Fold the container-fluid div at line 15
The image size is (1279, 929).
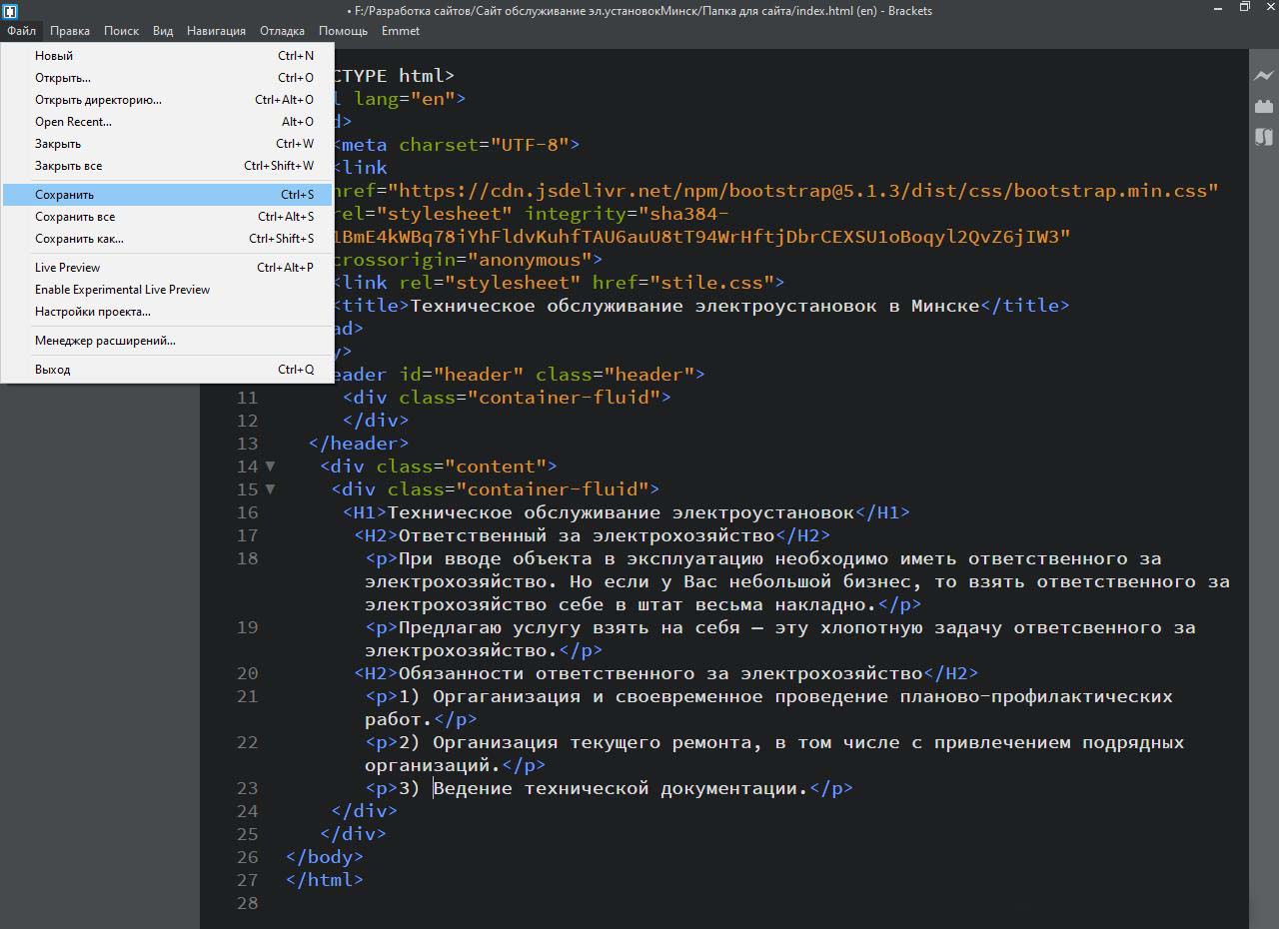(x=270, y=489)
